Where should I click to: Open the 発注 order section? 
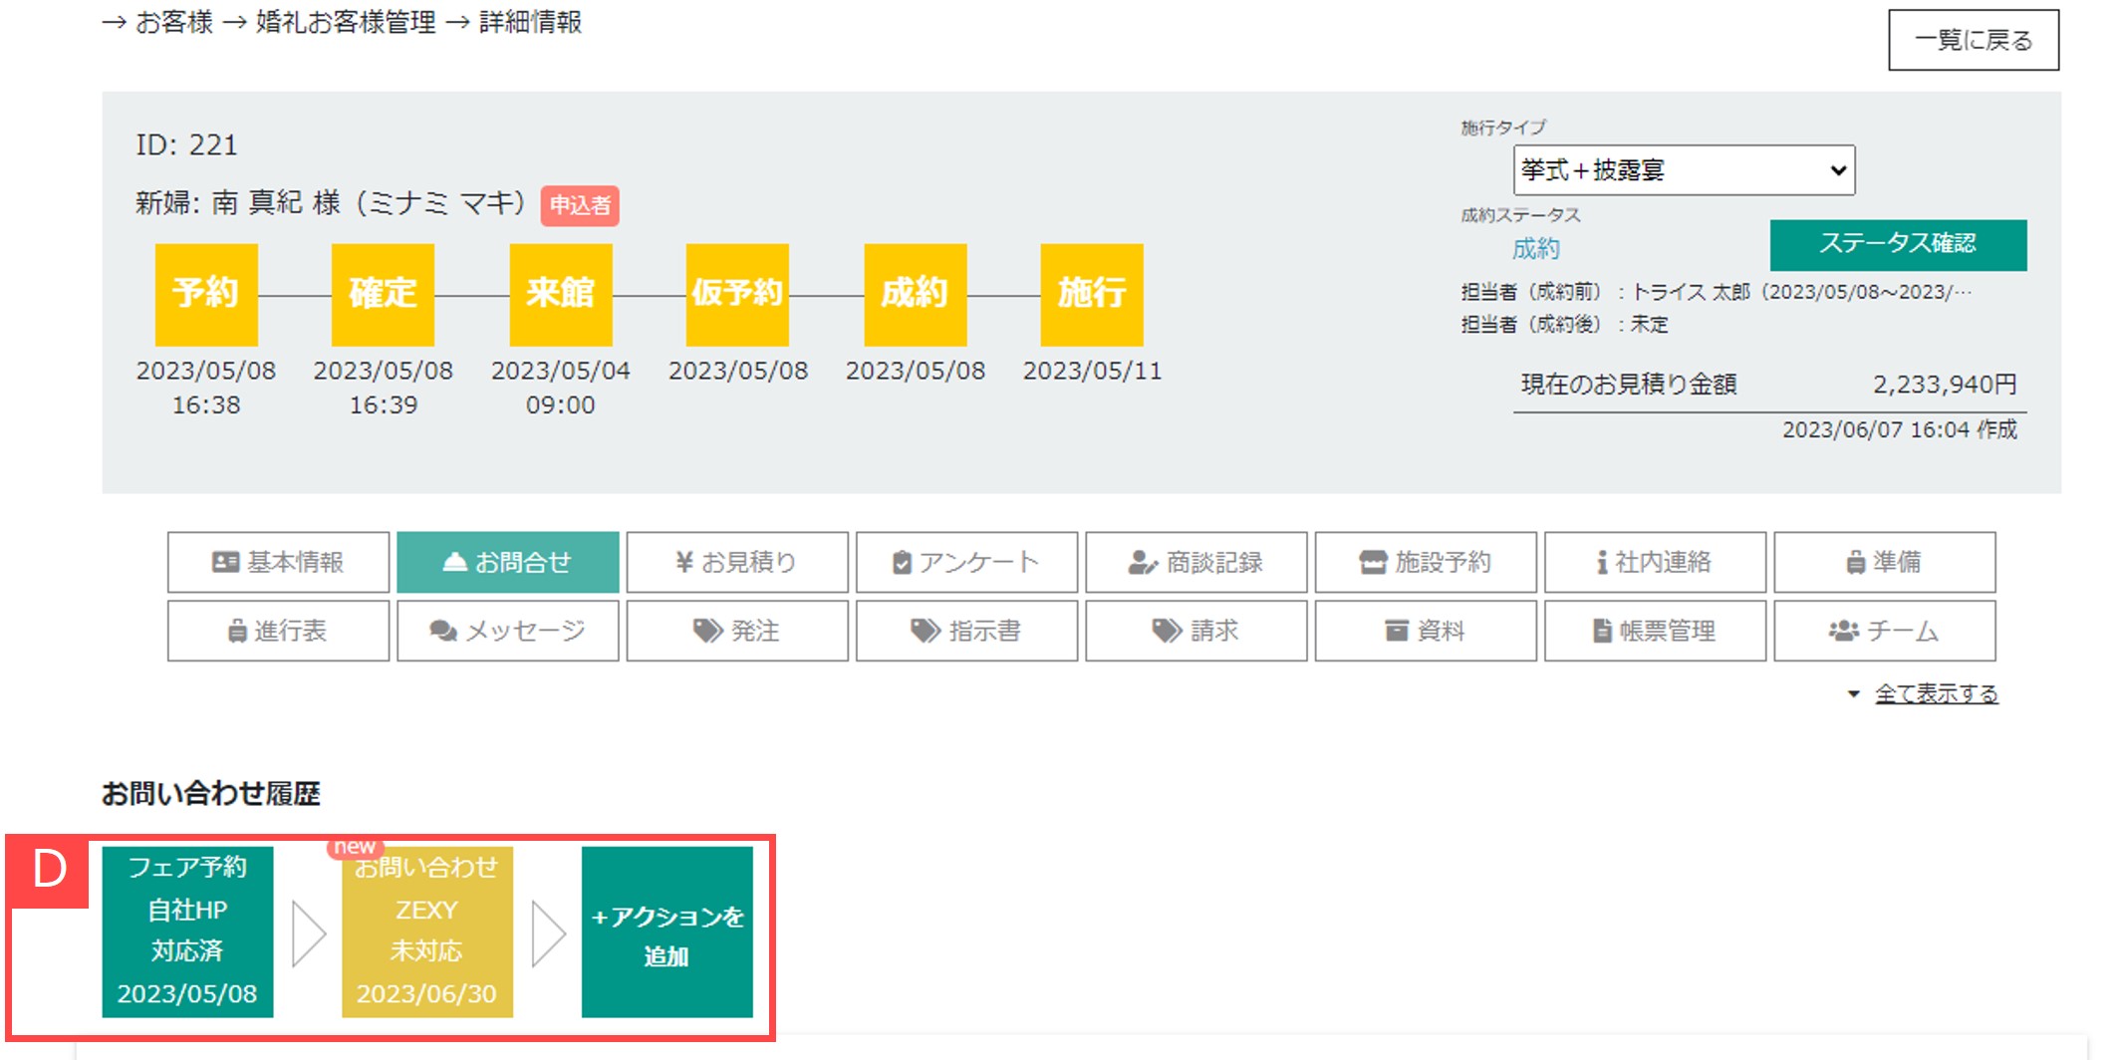pos(735,630)
